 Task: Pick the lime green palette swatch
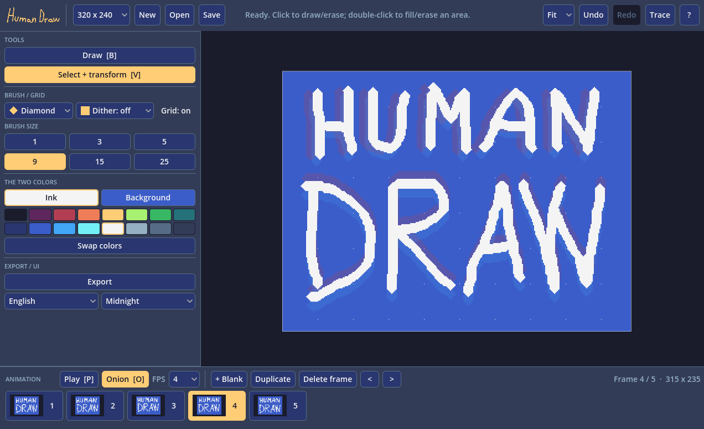[137, 215]
